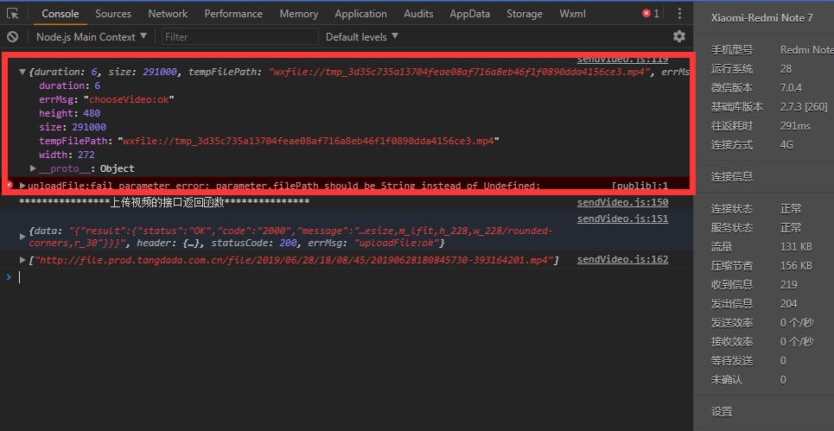Screen dimensions: 834x431
Task: Switch to the Network tab
Action: click(168, 14)
